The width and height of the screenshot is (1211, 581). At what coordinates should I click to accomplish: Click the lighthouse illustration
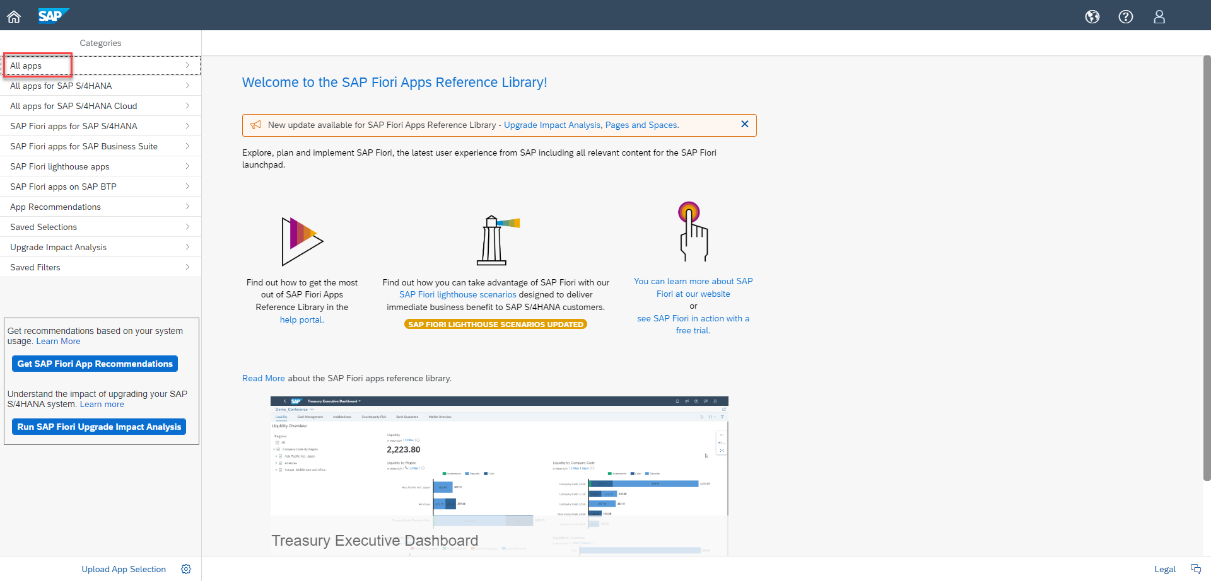(x=498, y=240)
